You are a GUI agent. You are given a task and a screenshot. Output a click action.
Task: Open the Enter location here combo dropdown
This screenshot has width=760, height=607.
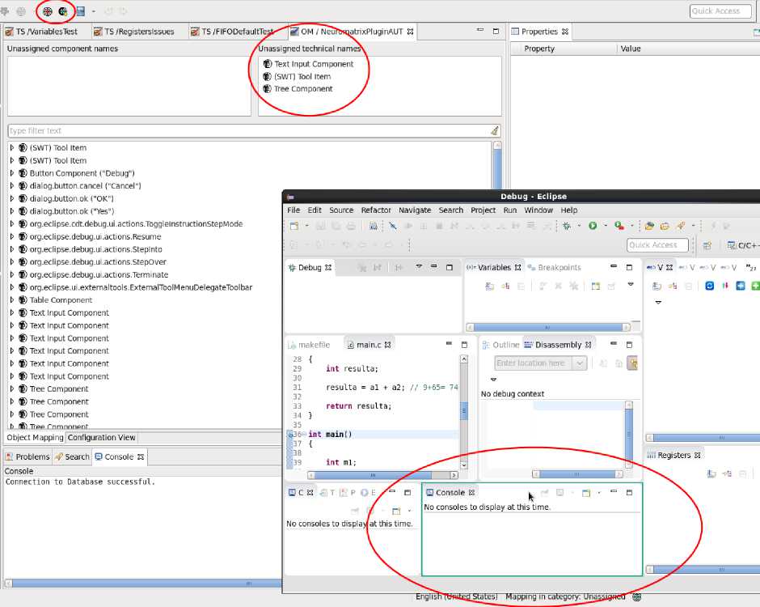(x=579, y=363)
